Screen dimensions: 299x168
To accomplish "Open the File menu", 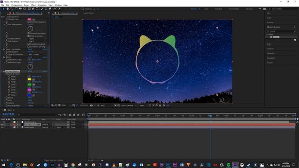I will point(2,5).
